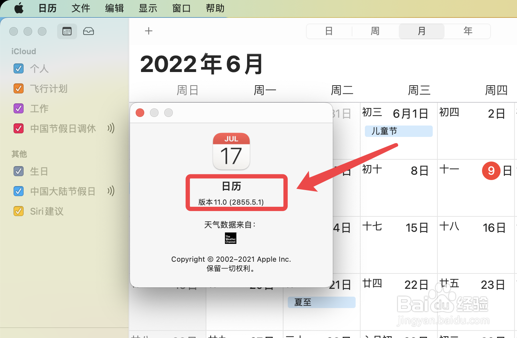The image size is (517, 338).
Task: Toggle the calendar list sidebar icon
Action: click(67, 31)
